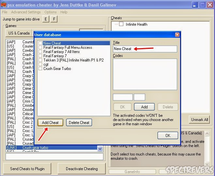Click into the Title field containing New Cheat
Image resolution: width=215 pixels, height=176 pixels.
145,49
